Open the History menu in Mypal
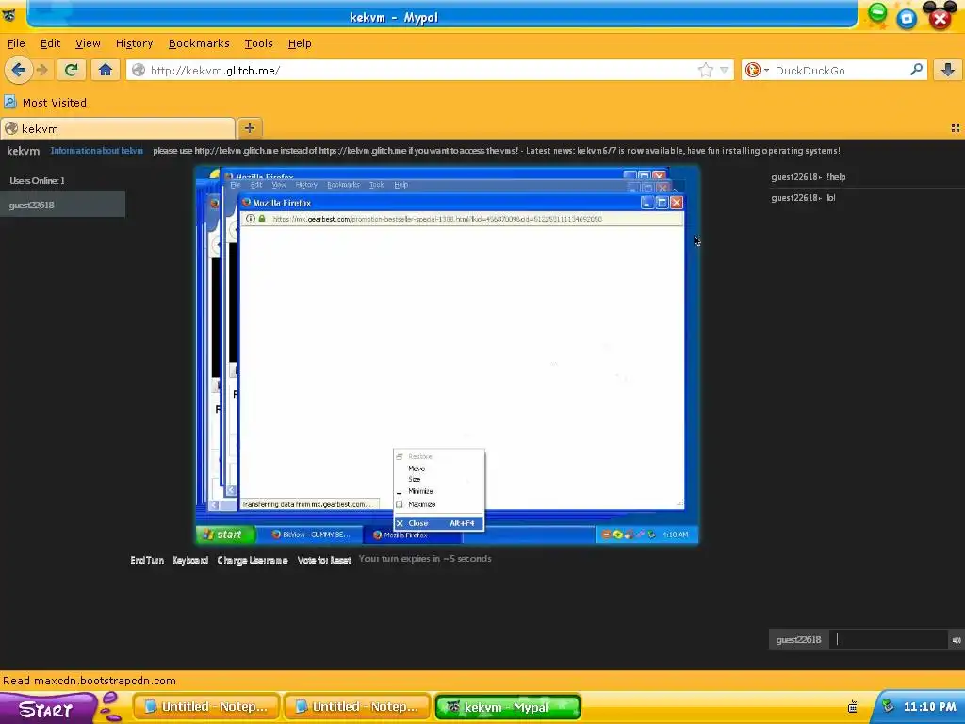965x724 pixels. pyautogui.click(x=134, y=43)
